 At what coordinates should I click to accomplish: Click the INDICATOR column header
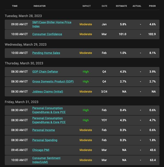(40, 6)
